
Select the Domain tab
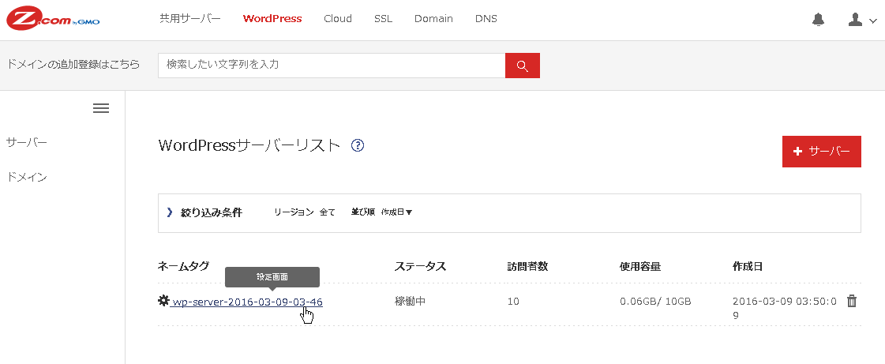[x=433, y=19]
